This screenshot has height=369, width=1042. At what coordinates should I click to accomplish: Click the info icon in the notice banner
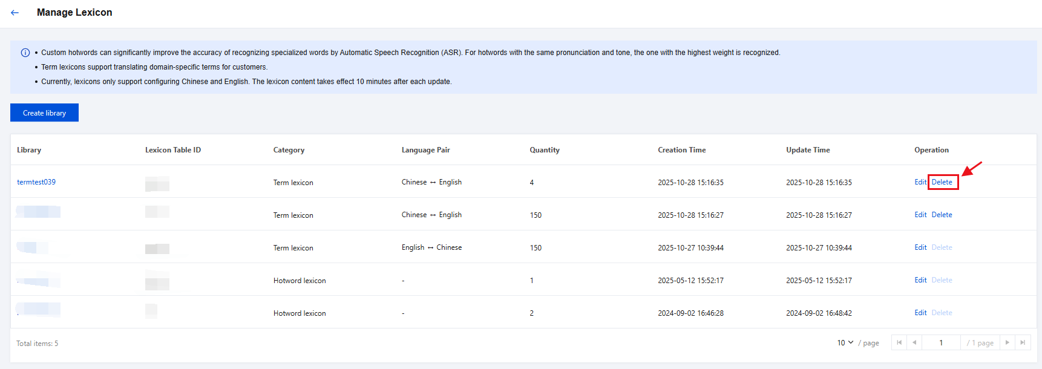(x=25, y=53)
